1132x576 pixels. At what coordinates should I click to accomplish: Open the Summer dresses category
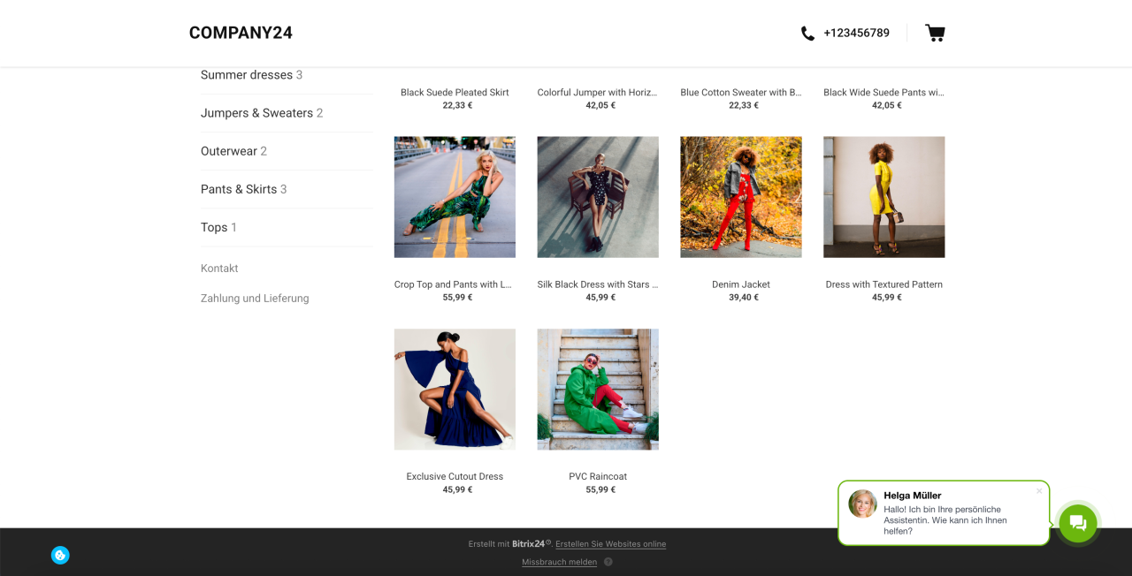point(251,75)
